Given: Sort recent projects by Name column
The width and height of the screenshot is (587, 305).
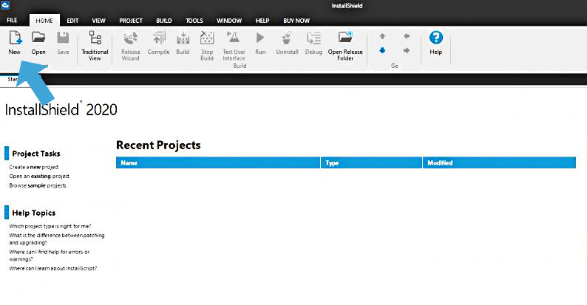Looking at the screenshot, I should (218, 162).
